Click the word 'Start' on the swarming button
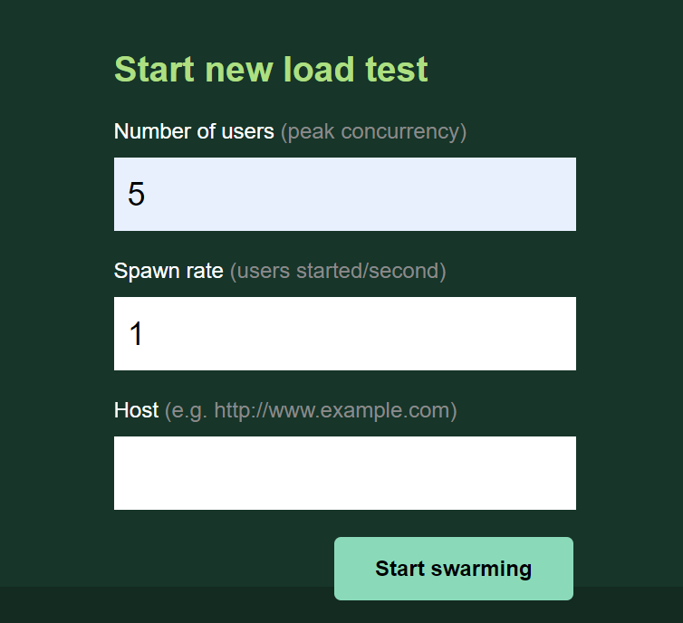 [400, 569]
